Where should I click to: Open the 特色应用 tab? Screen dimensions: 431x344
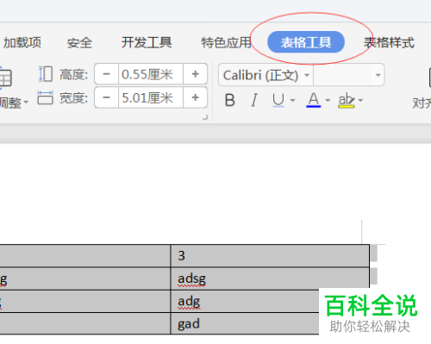(226, 42)
